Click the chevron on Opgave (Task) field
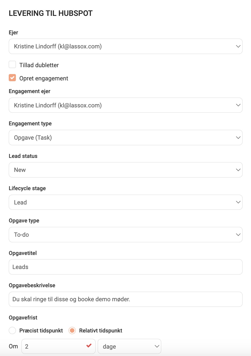This screenshot has height=356, width=251. [x=238, y=138]
